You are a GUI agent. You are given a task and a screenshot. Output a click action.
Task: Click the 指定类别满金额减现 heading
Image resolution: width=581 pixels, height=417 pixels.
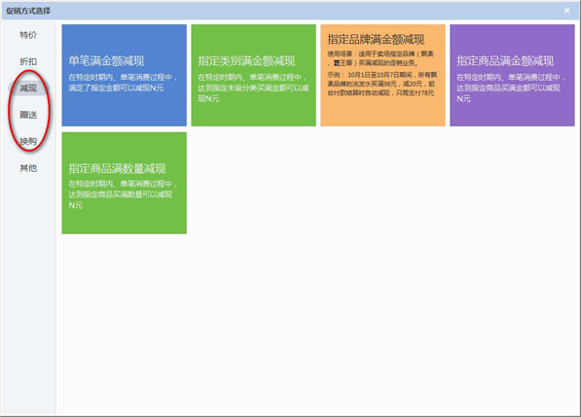pos(246,60)
